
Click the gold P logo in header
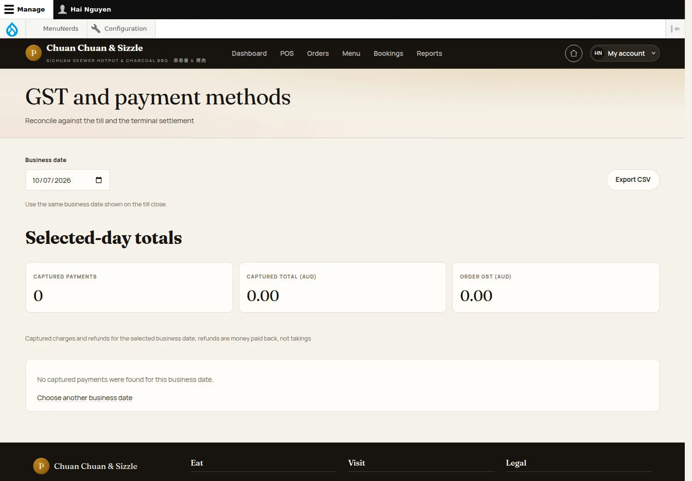[x=34, y=53]
